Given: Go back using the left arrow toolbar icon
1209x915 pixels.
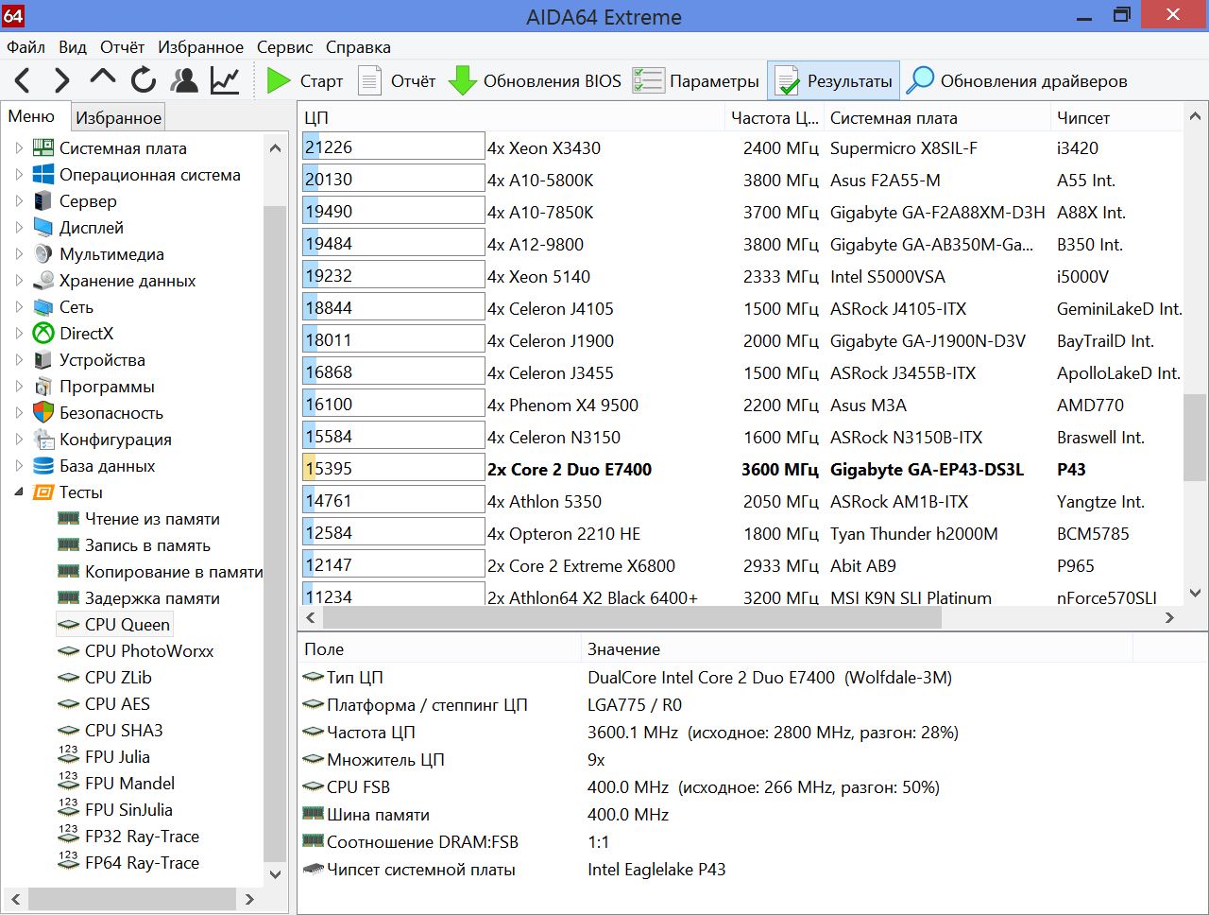Looking at the screenshot, I should (23, 80).
